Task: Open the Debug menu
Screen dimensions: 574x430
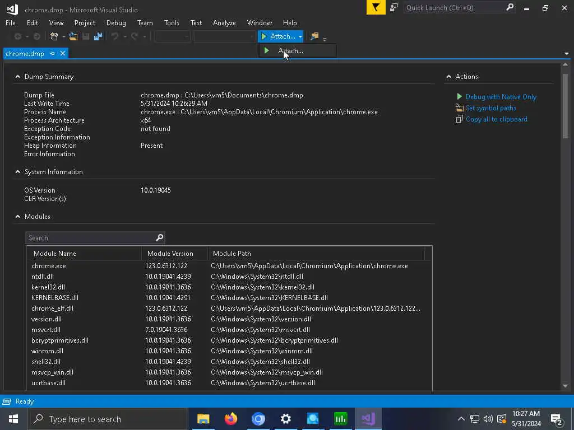Action: click(116, 22)
